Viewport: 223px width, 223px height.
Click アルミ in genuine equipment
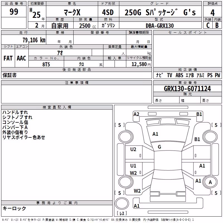pos(200,75)
